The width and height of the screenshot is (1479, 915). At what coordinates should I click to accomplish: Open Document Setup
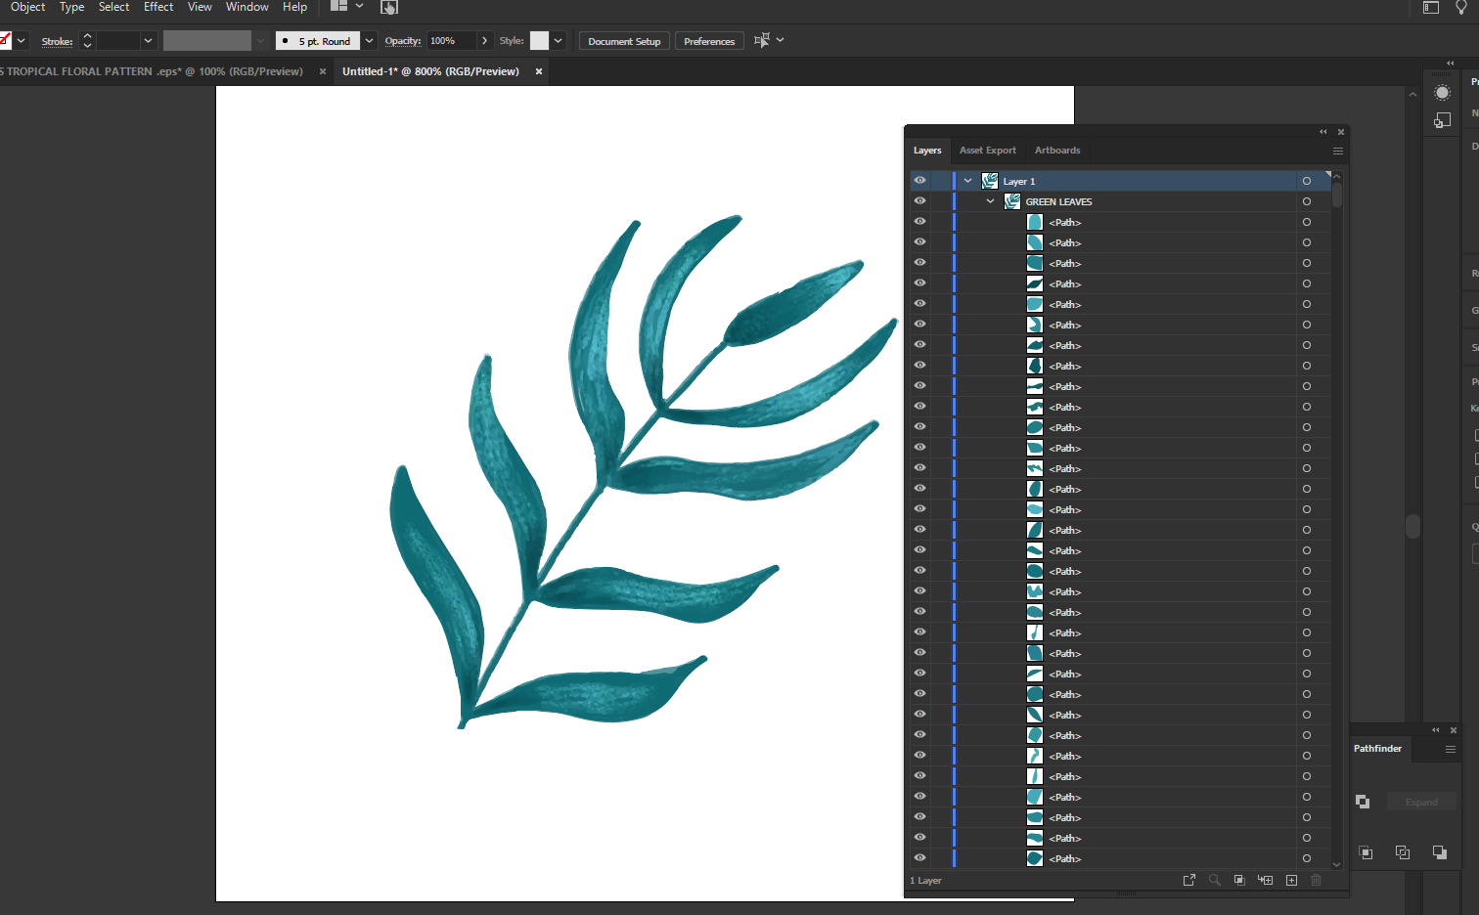click(623, 40)
